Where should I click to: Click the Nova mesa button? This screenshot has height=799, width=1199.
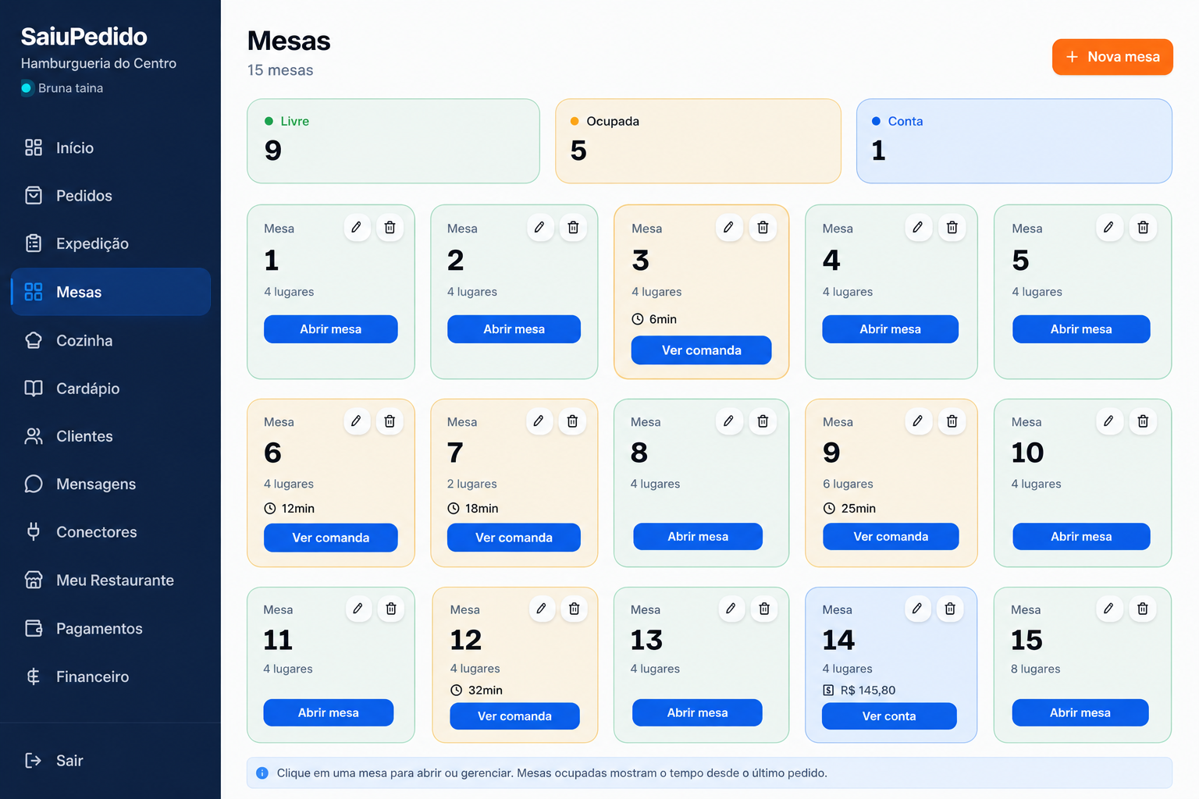1112,57
